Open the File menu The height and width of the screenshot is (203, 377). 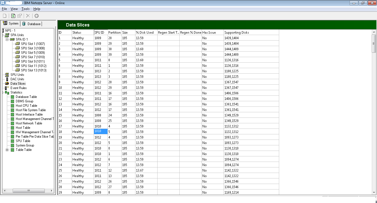click(x=4, y=9)
